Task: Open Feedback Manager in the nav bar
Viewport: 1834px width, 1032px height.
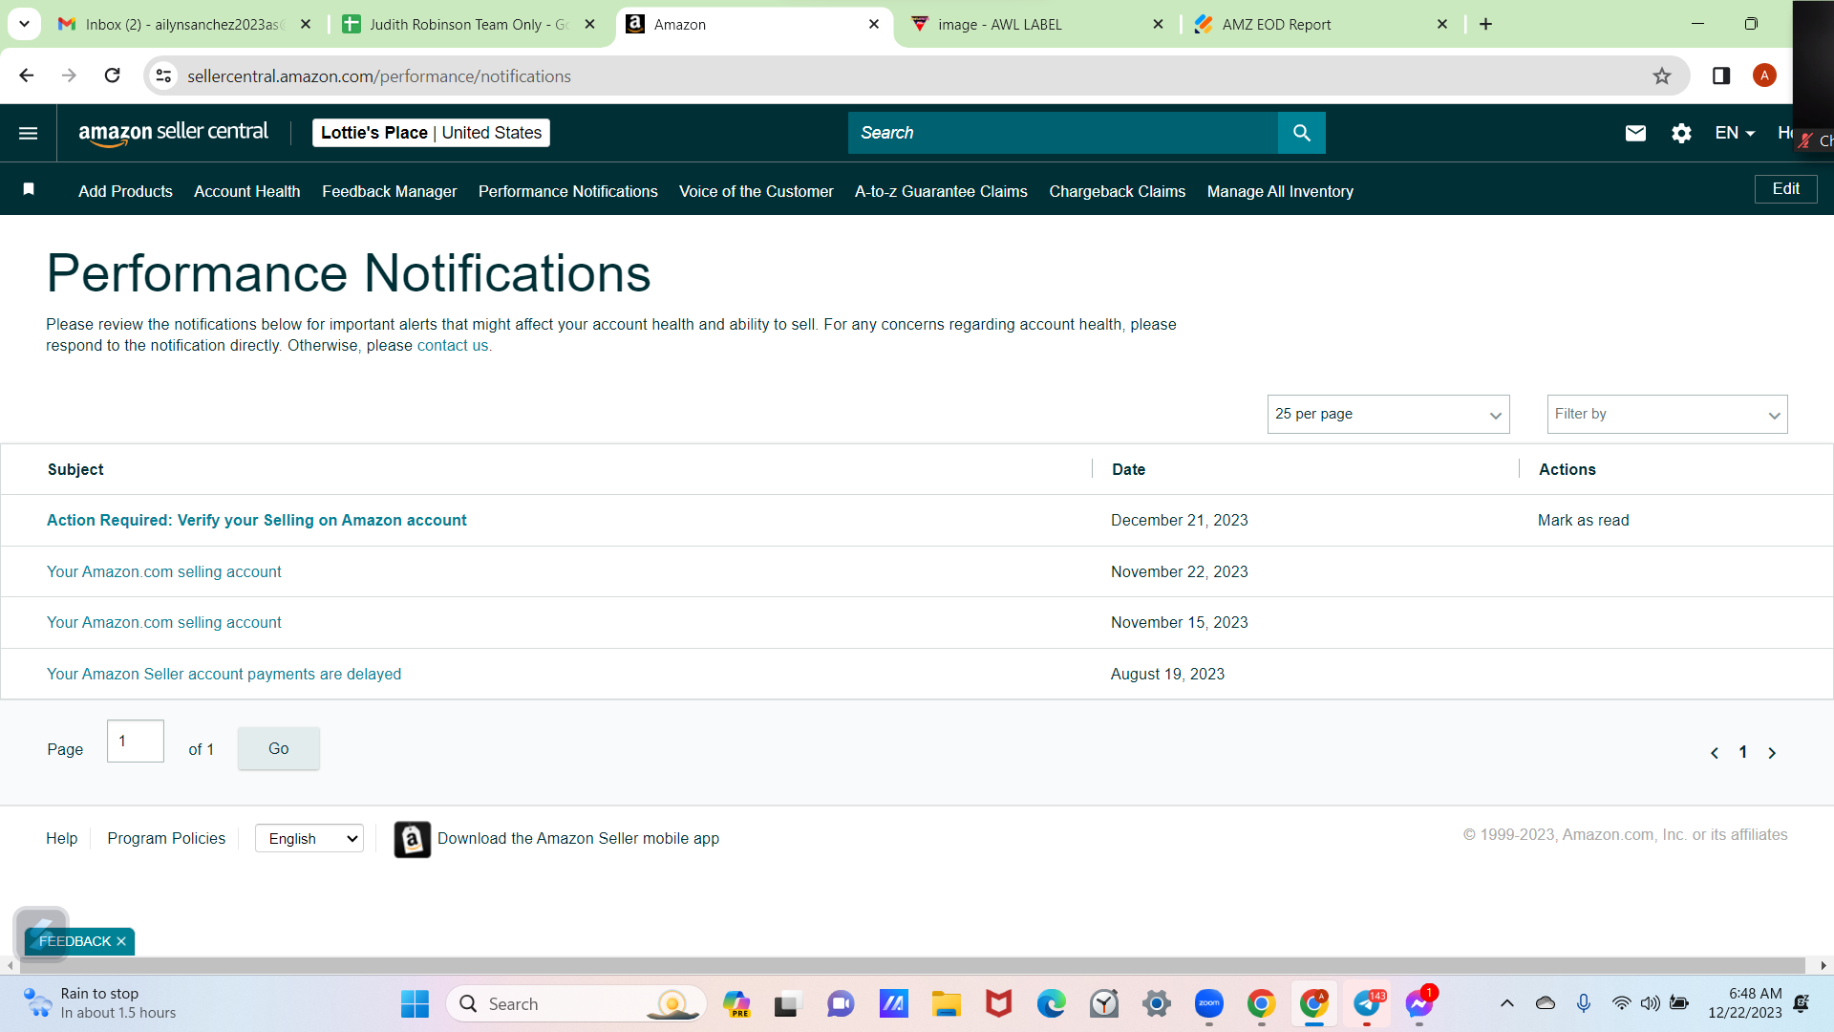Action: (389, 191)
